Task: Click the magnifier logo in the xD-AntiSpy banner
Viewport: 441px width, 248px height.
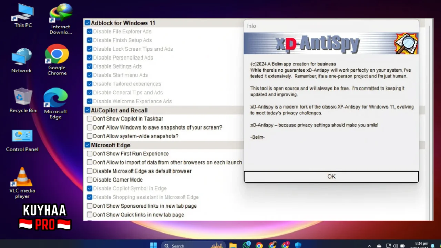Action: [406, 43]
